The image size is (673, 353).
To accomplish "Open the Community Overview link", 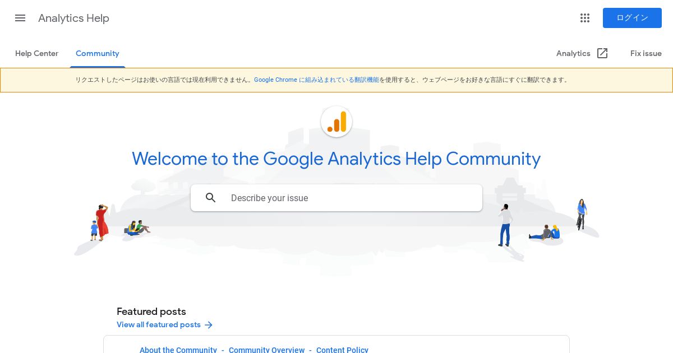I will pos(266,350).
